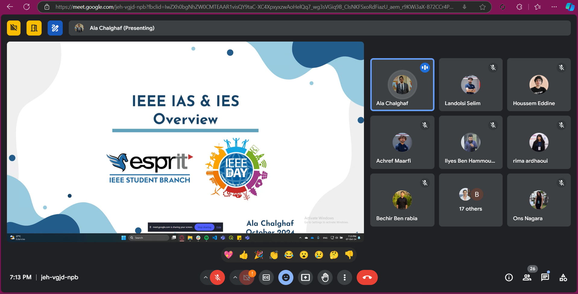The width and height of the screenshot is (578, 294).
Task: Send the crying face reaction
Action: (319, 255)
